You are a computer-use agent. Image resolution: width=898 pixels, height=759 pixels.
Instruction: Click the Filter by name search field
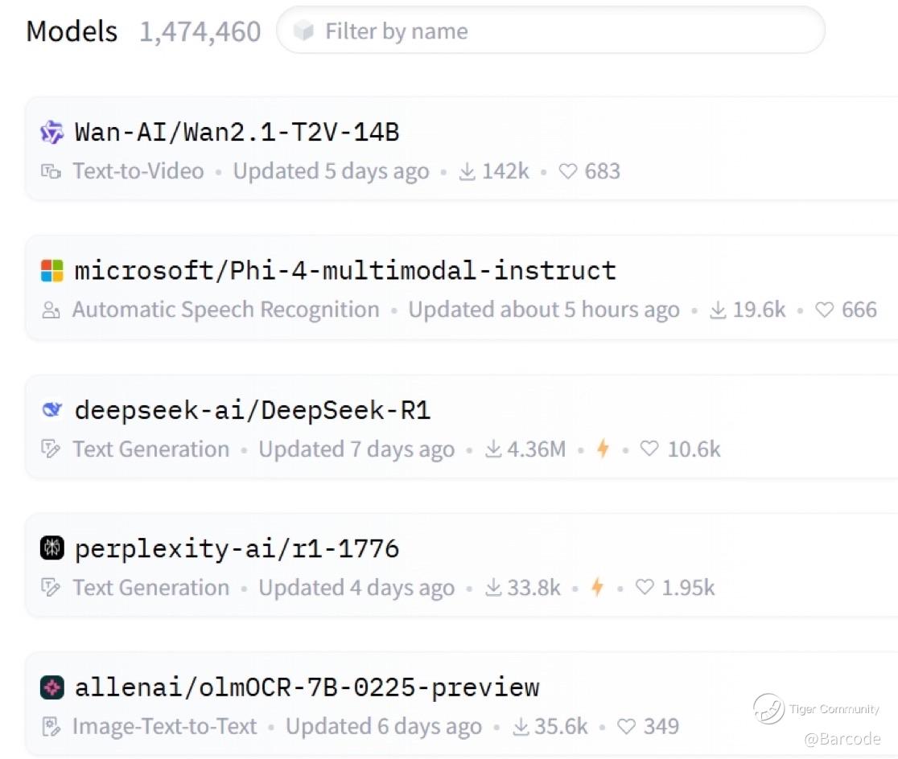550,31
